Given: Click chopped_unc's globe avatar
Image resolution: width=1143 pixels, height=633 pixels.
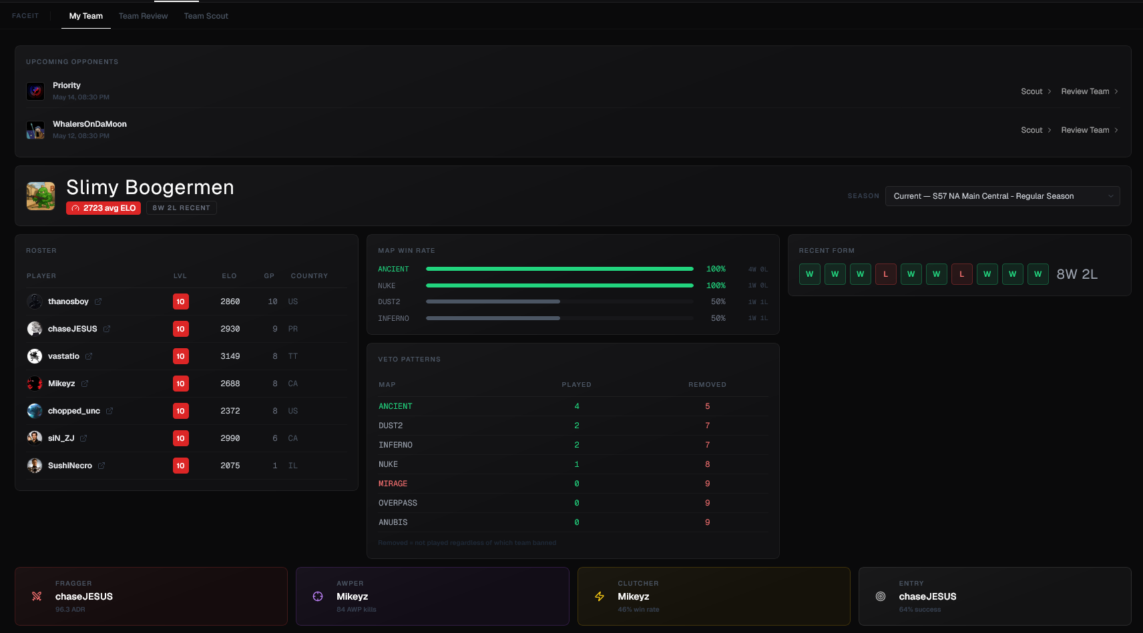Looking at the screenshot, I should tap(35, 411).
